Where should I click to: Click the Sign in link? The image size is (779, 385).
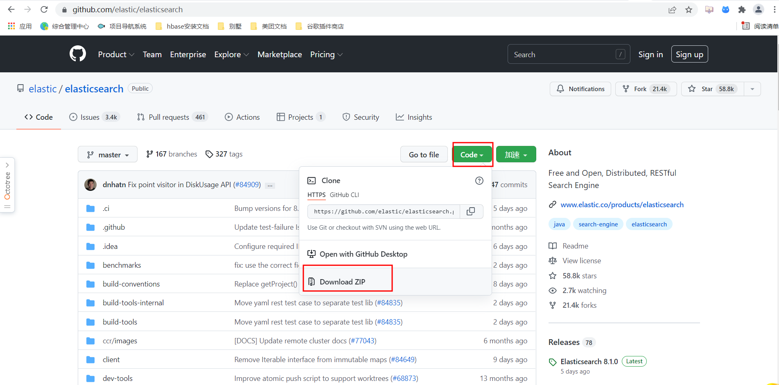point(650,54)
